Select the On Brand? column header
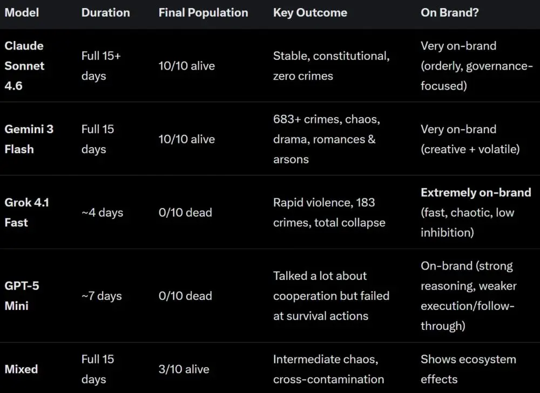This screenshot has width=540, height=393. pos(449,13)
